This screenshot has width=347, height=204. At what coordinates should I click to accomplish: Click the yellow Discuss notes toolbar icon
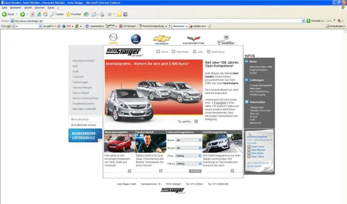coord(119,15)
